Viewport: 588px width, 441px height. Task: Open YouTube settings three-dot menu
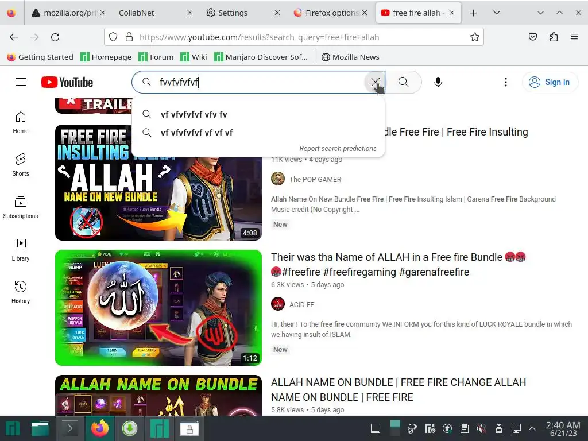click(505, 82)
